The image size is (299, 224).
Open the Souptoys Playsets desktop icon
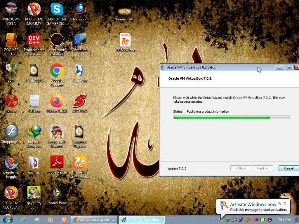tap(79, 136)
